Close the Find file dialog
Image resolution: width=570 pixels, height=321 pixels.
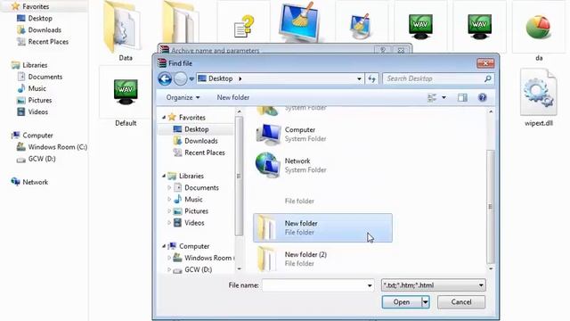click(x=485, y=63)
